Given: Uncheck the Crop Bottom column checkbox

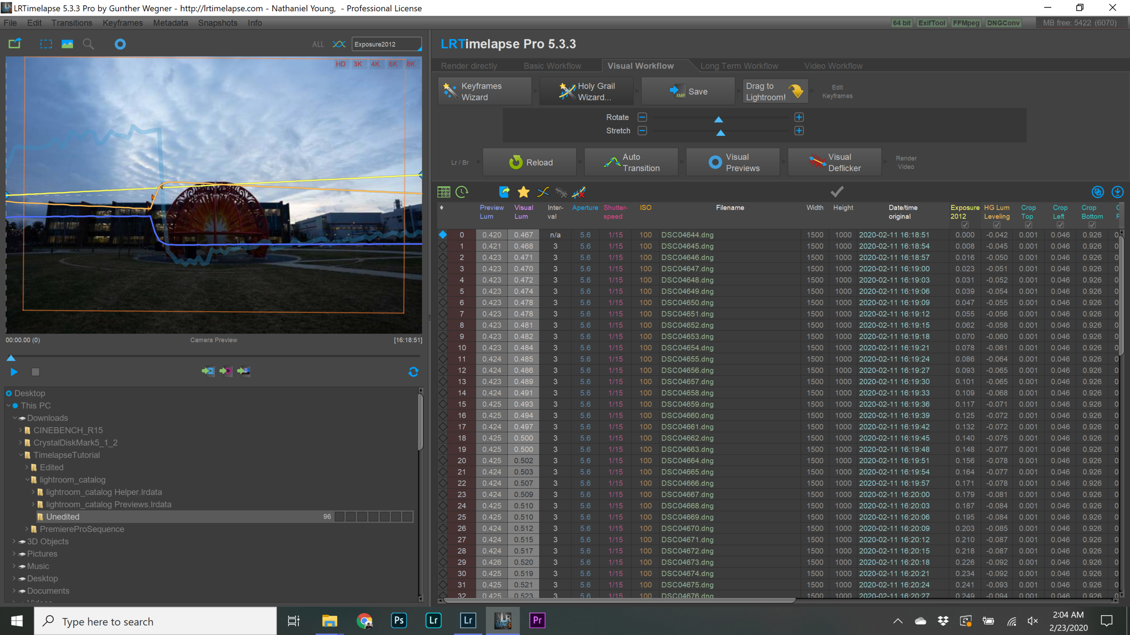Looking at the screenshot, I should pyautogui.click(x=1092, y=224).
